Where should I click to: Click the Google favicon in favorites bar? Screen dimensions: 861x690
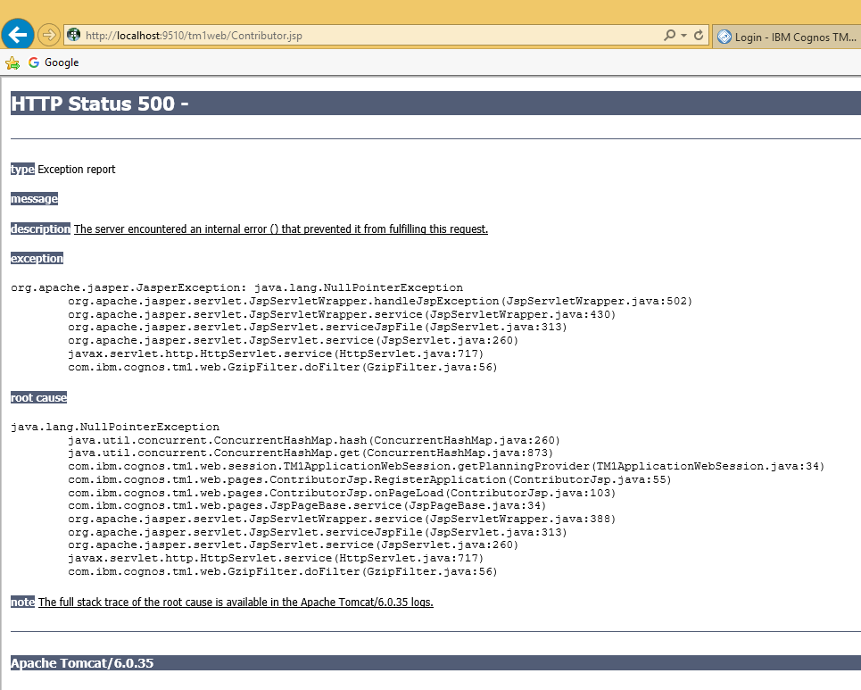tap(34, 62)
